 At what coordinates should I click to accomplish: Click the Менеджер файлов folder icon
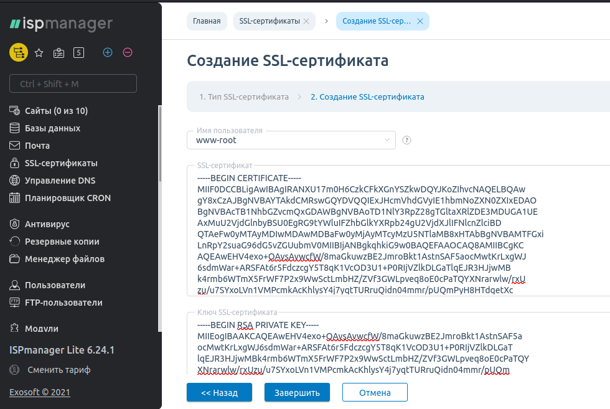tap(14, 259)
